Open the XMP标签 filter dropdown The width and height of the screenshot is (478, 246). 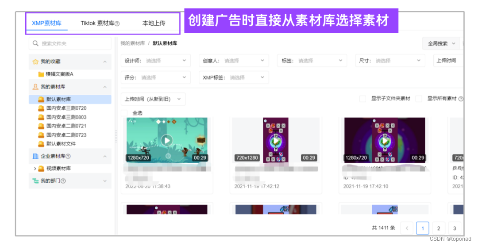(x=234, y=77)
